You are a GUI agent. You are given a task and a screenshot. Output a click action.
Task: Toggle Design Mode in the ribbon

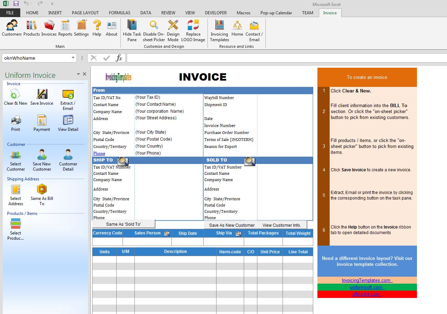pos(173,30)
